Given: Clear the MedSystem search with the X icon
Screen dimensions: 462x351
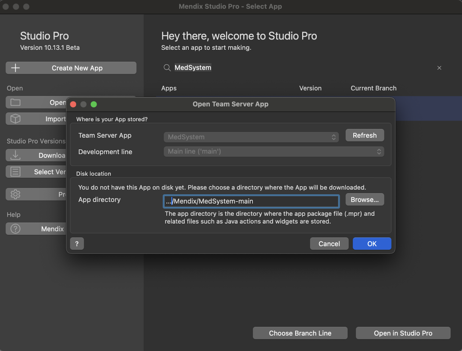Looking at the screenshot, I should tap(439, 68).
